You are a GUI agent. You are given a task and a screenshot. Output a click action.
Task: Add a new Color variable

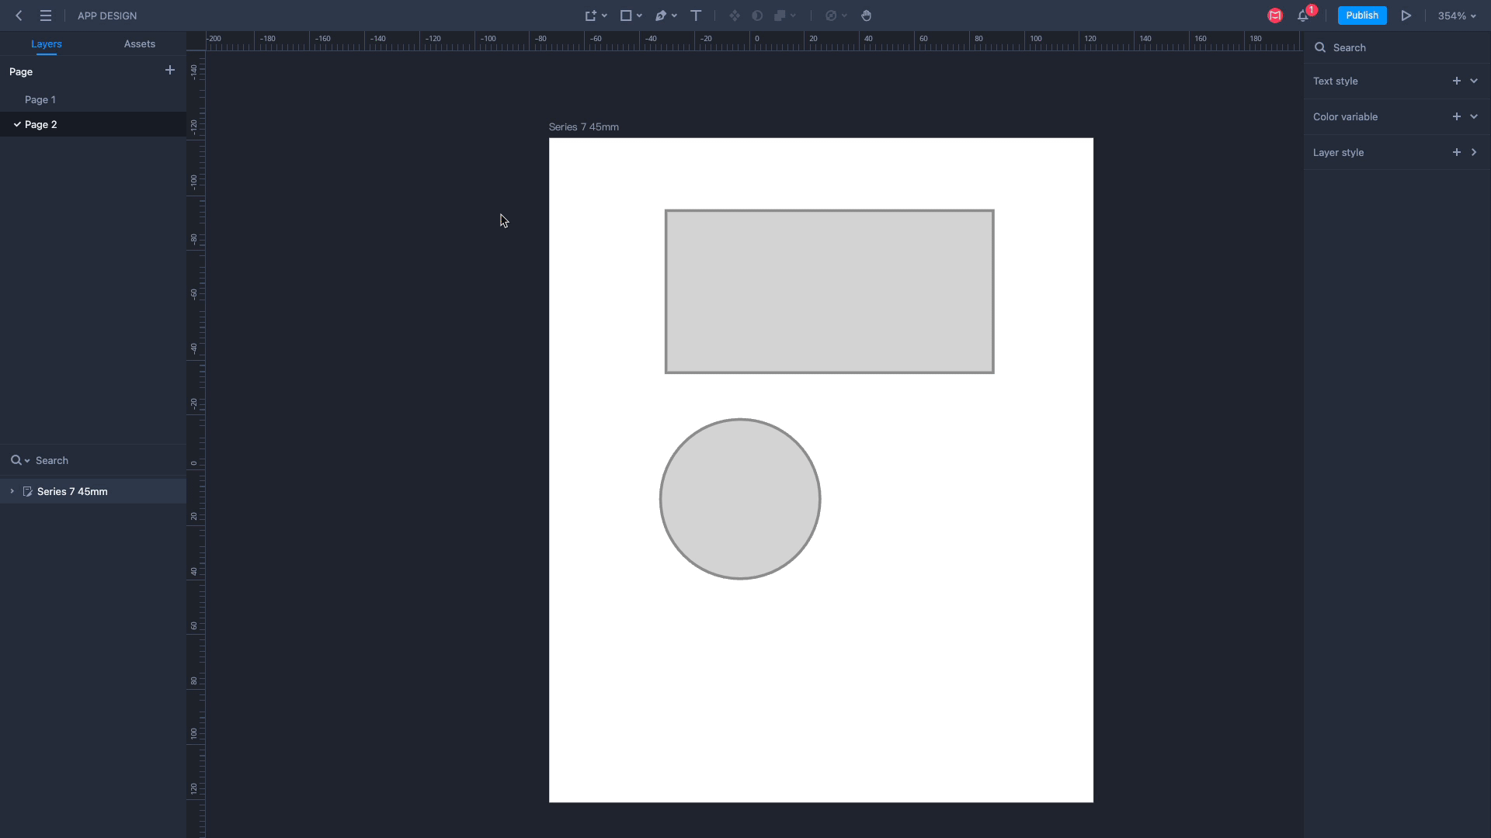pos(1457,116)
